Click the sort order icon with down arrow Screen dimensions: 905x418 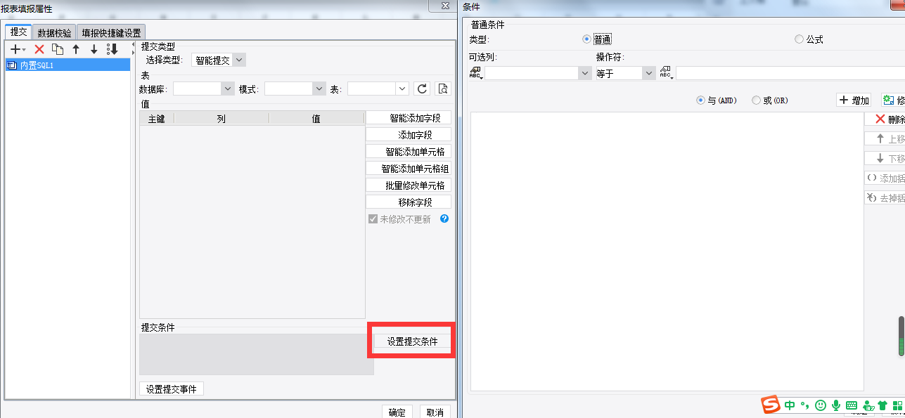pyautogui.click(x=112, y=49)
